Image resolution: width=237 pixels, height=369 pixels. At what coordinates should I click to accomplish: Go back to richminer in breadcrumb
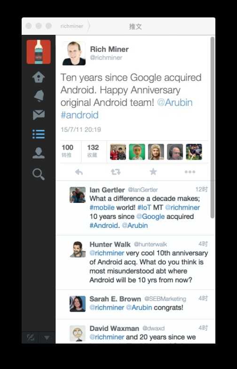coord(71,26)
